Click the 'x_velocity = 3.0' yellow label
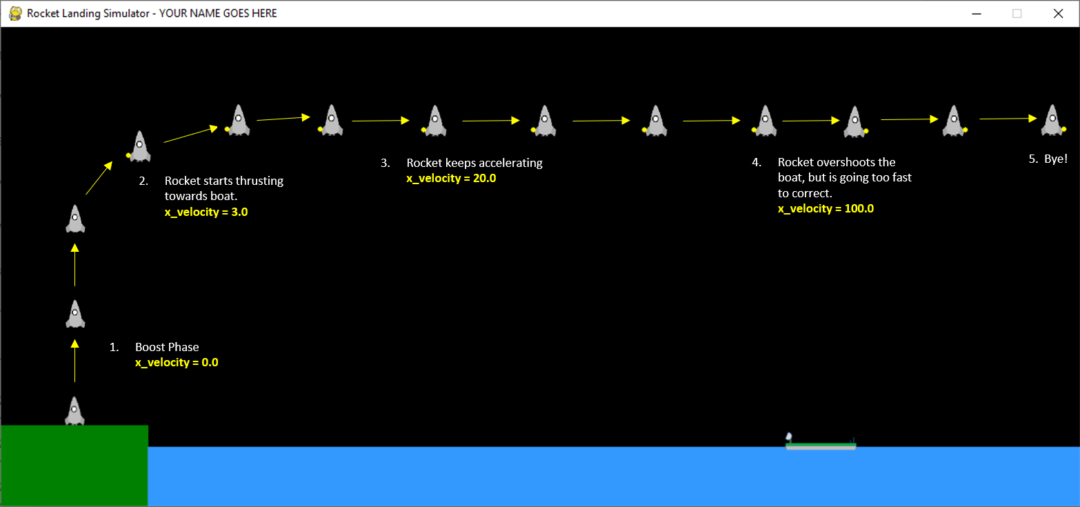Image resolution: width=1080 pixels, height=507 pixels. click(206, 212)
